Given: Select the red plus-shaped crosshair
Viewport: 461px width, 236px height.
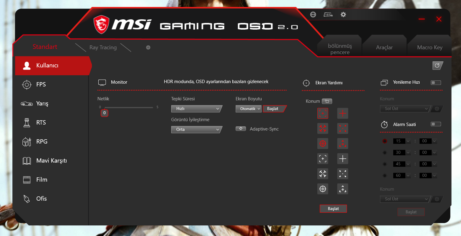Looking at the screenshot, I should click(x=343, y=113).
